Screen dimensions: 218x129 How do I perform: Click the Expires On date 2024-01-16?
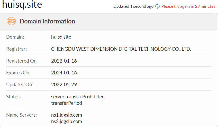pos(64,73)
